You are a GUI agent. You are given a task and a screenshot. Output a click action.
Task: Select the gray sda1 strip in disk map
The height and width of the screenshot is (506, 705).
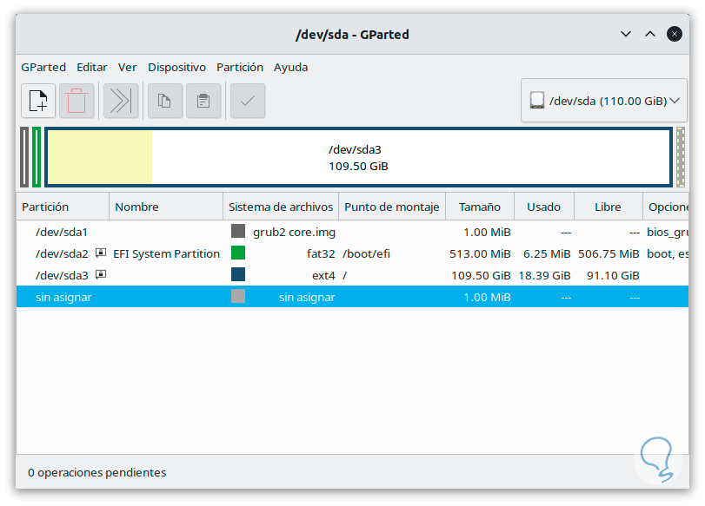(24, 157)
